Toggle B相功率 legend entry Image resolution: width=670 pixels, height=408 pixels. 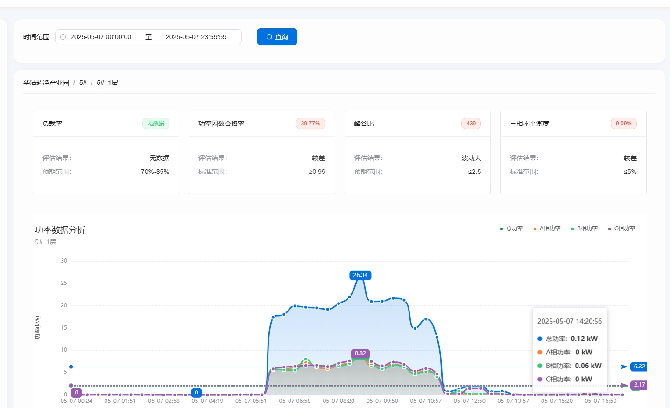(584, 228)
